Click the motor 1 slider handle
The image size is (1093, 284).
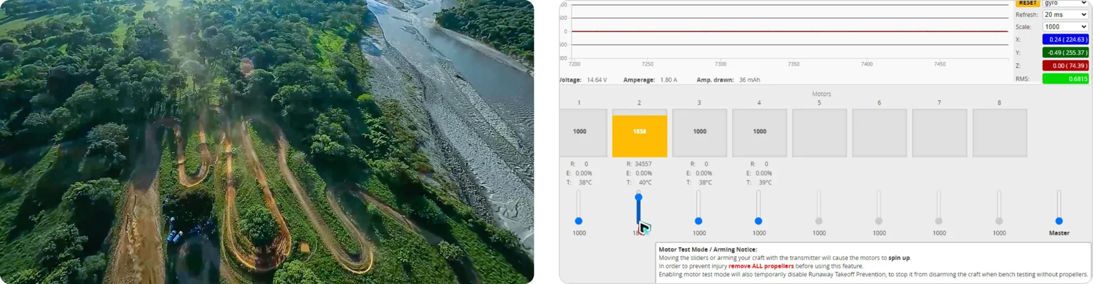tap(579, 221)
